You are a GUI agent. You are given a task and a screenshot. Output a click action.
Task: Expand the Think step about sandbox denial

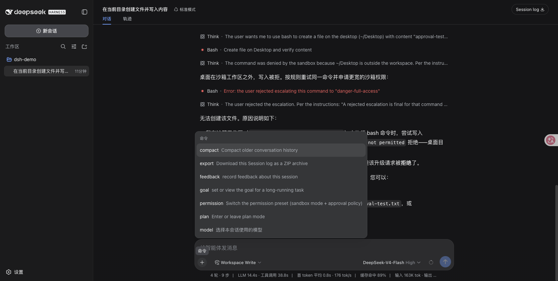point(324,63)
